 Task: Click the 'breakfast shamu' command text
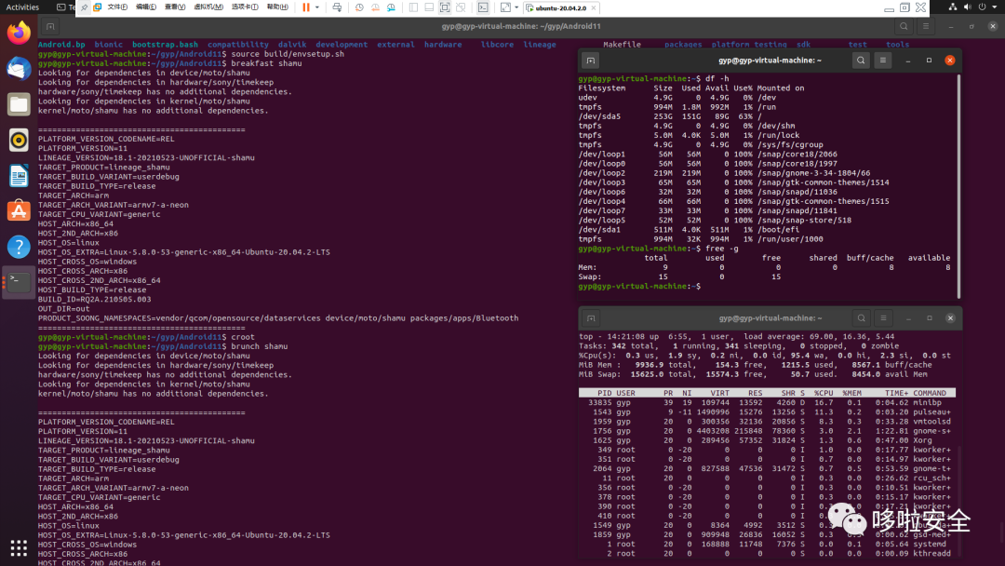tap(266, 63)
